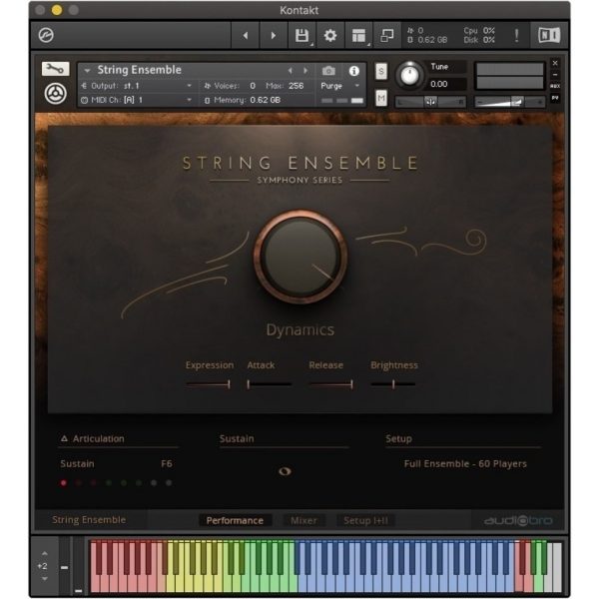Open instrument edit mode with wrench icon
599x599 pixels.
click(x=55, y=69)
